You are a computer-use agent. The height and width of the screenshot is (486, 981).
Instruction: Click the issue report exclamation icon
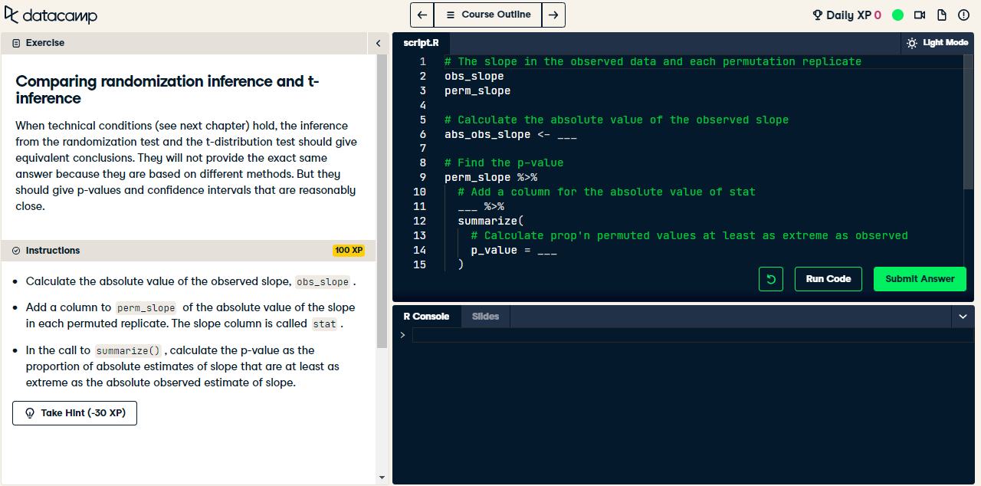click(x=963, y=15)
